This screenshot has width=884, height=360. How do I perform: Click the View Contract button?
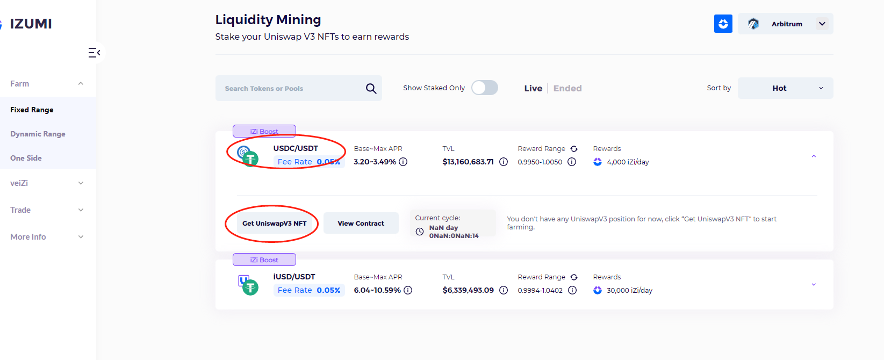point(361,224)
